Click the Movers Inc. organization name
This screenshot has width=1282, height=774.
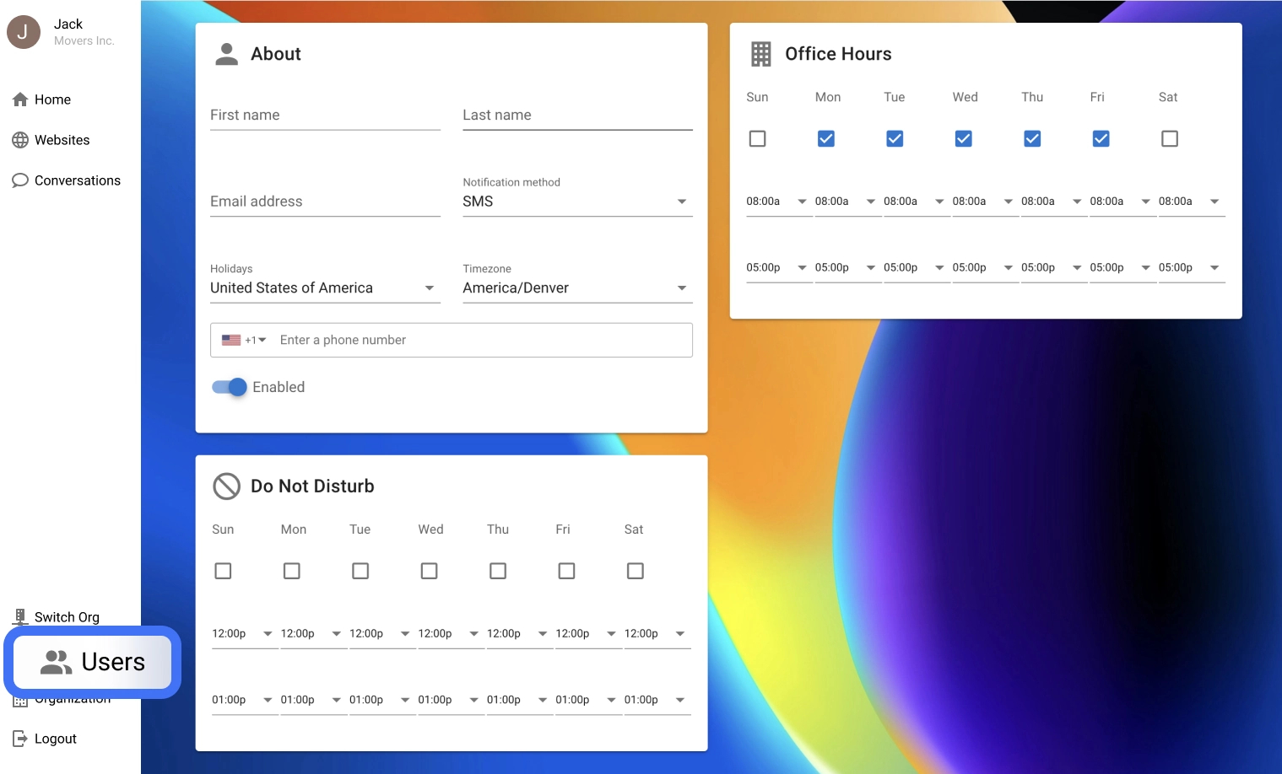click(x=84, y=40)
